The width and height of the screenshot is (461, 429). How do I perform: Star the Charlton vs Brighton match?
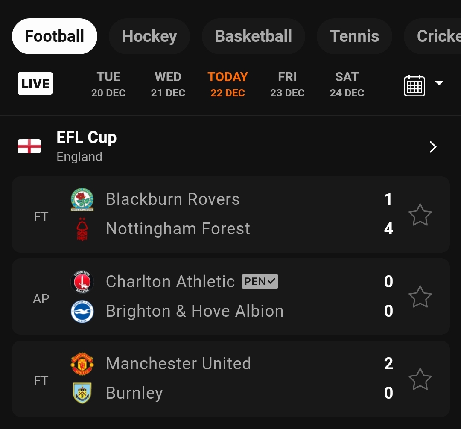pyautogui.click(x=420, y=297)
